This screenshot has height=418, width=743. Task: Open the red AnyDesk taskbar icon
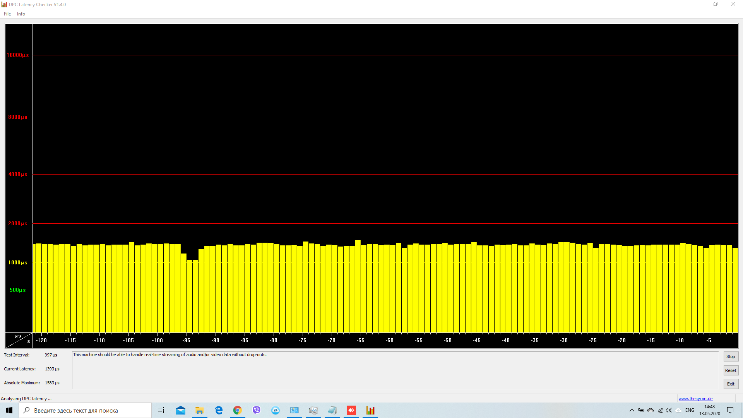351,410
